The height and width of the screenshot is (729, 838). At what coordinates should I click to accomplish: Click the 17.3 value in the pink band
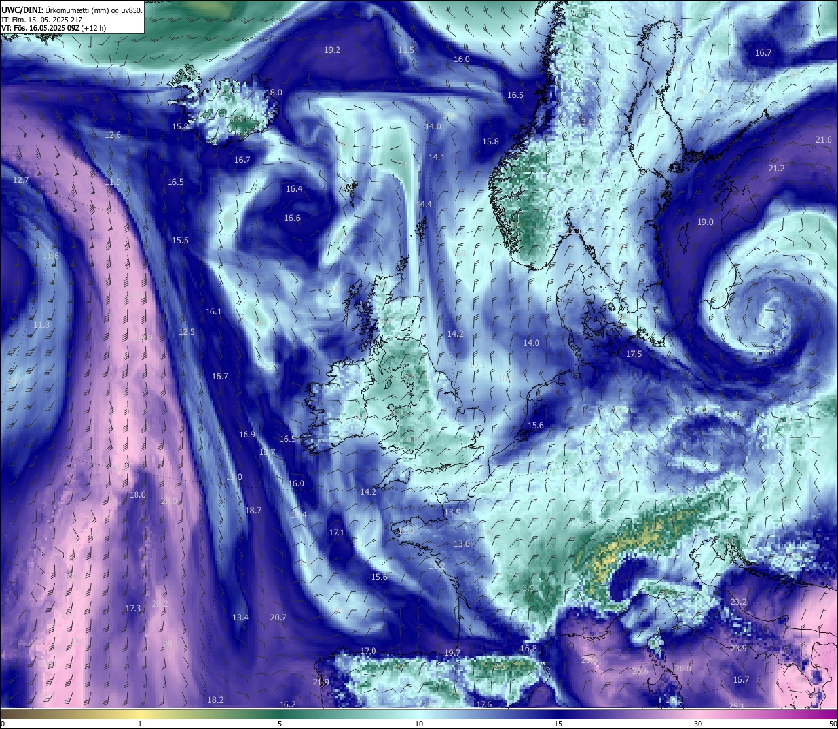[x=133, y=608]
